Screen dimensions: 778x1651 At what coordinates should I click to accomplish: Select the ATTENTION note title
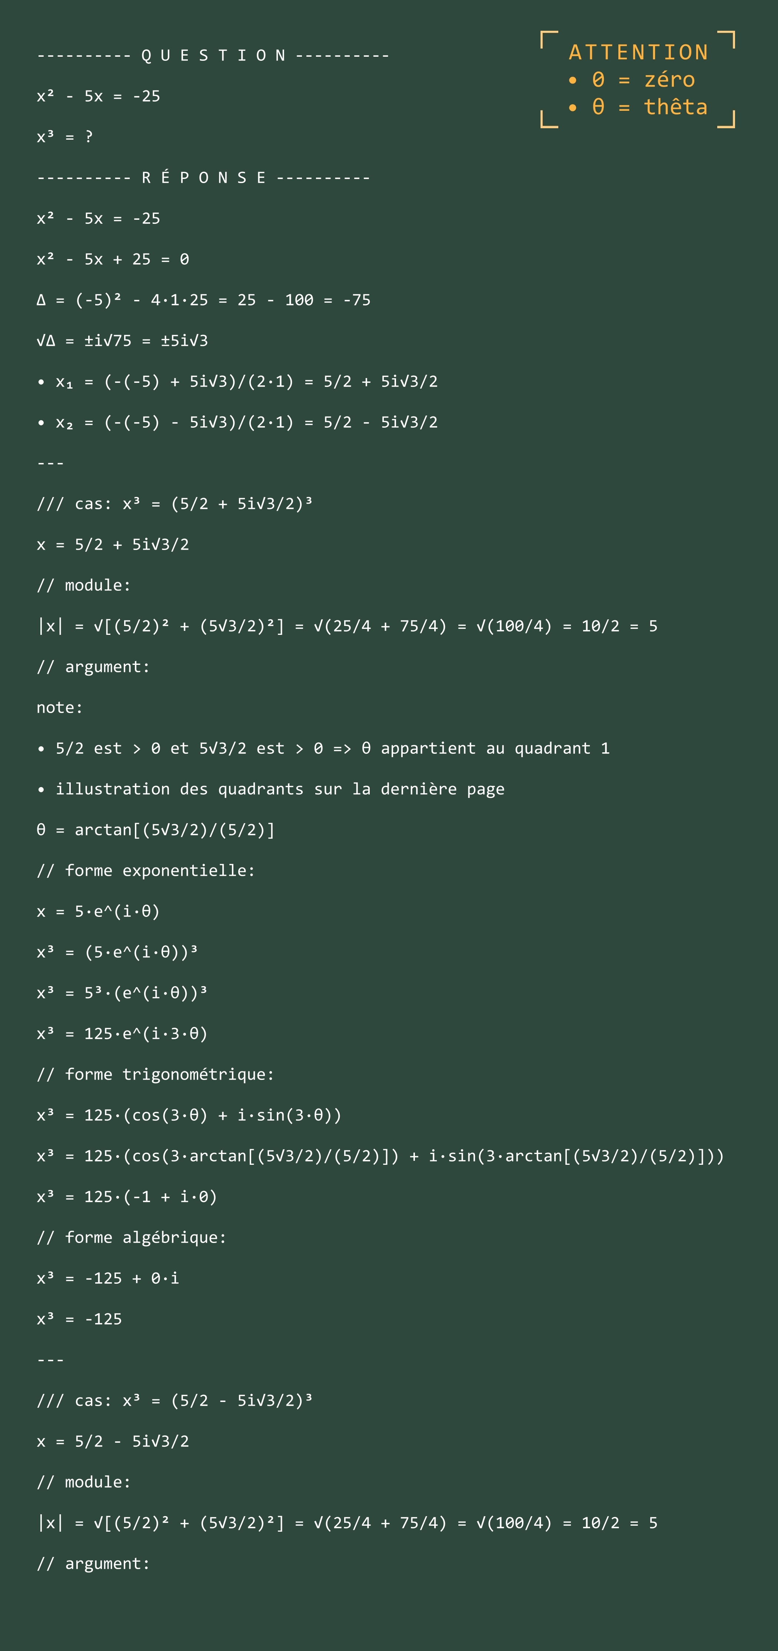[x=638, y=53]
